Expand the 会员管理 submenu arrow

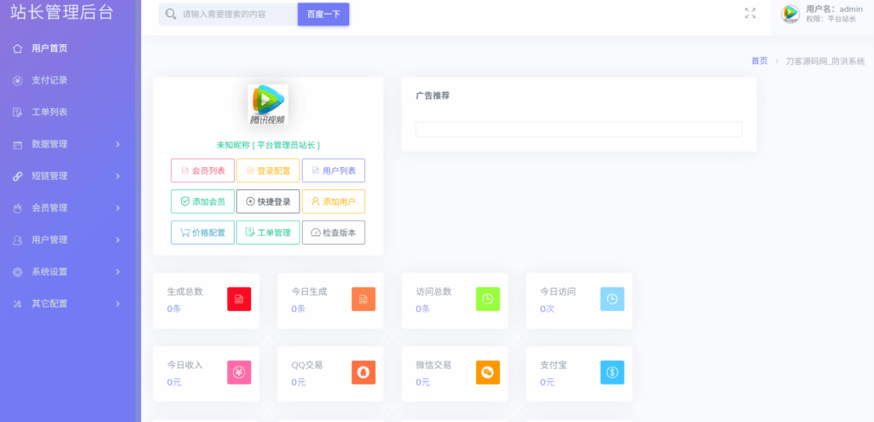118,208
